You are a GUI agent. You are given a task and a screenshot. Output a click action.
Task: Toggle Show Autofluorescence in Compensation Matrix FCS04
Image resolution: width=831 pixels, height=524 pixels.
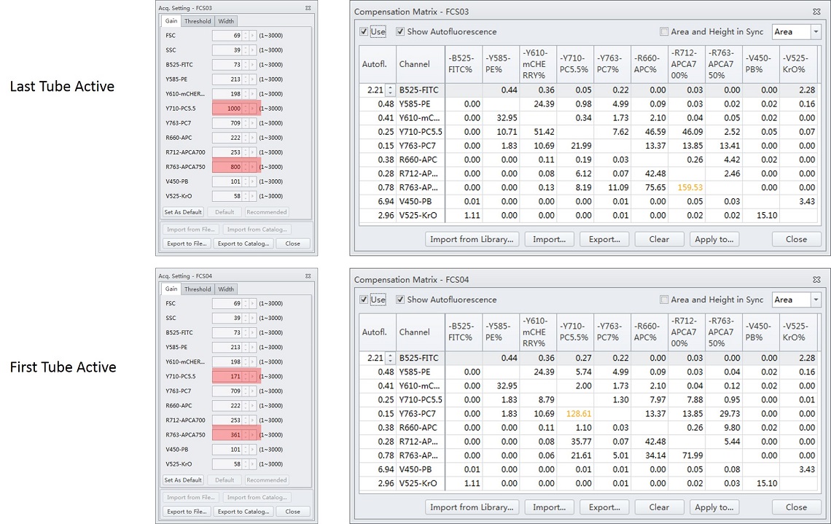[400, 300]
